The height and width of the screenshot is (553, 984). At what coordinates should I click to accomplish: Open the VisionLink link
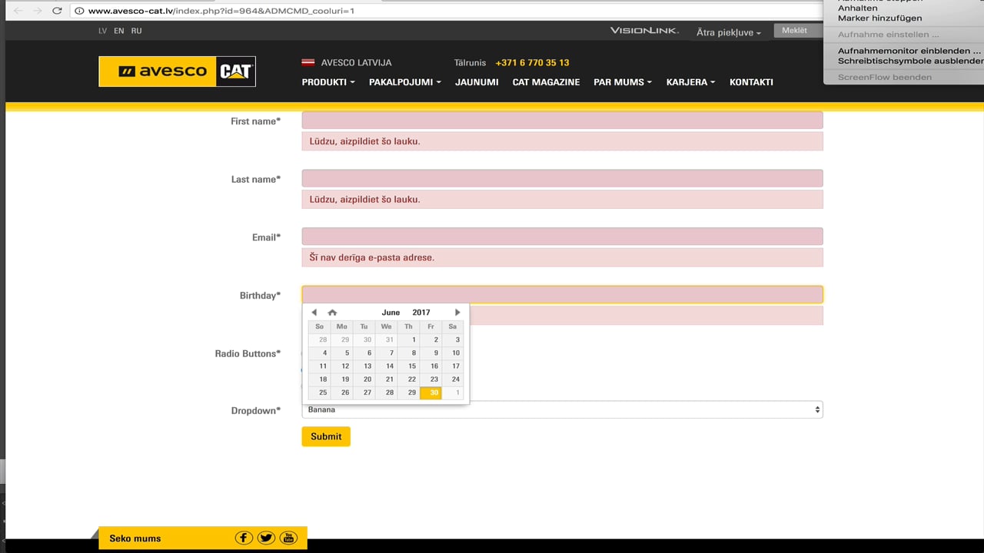click(644, 31)
